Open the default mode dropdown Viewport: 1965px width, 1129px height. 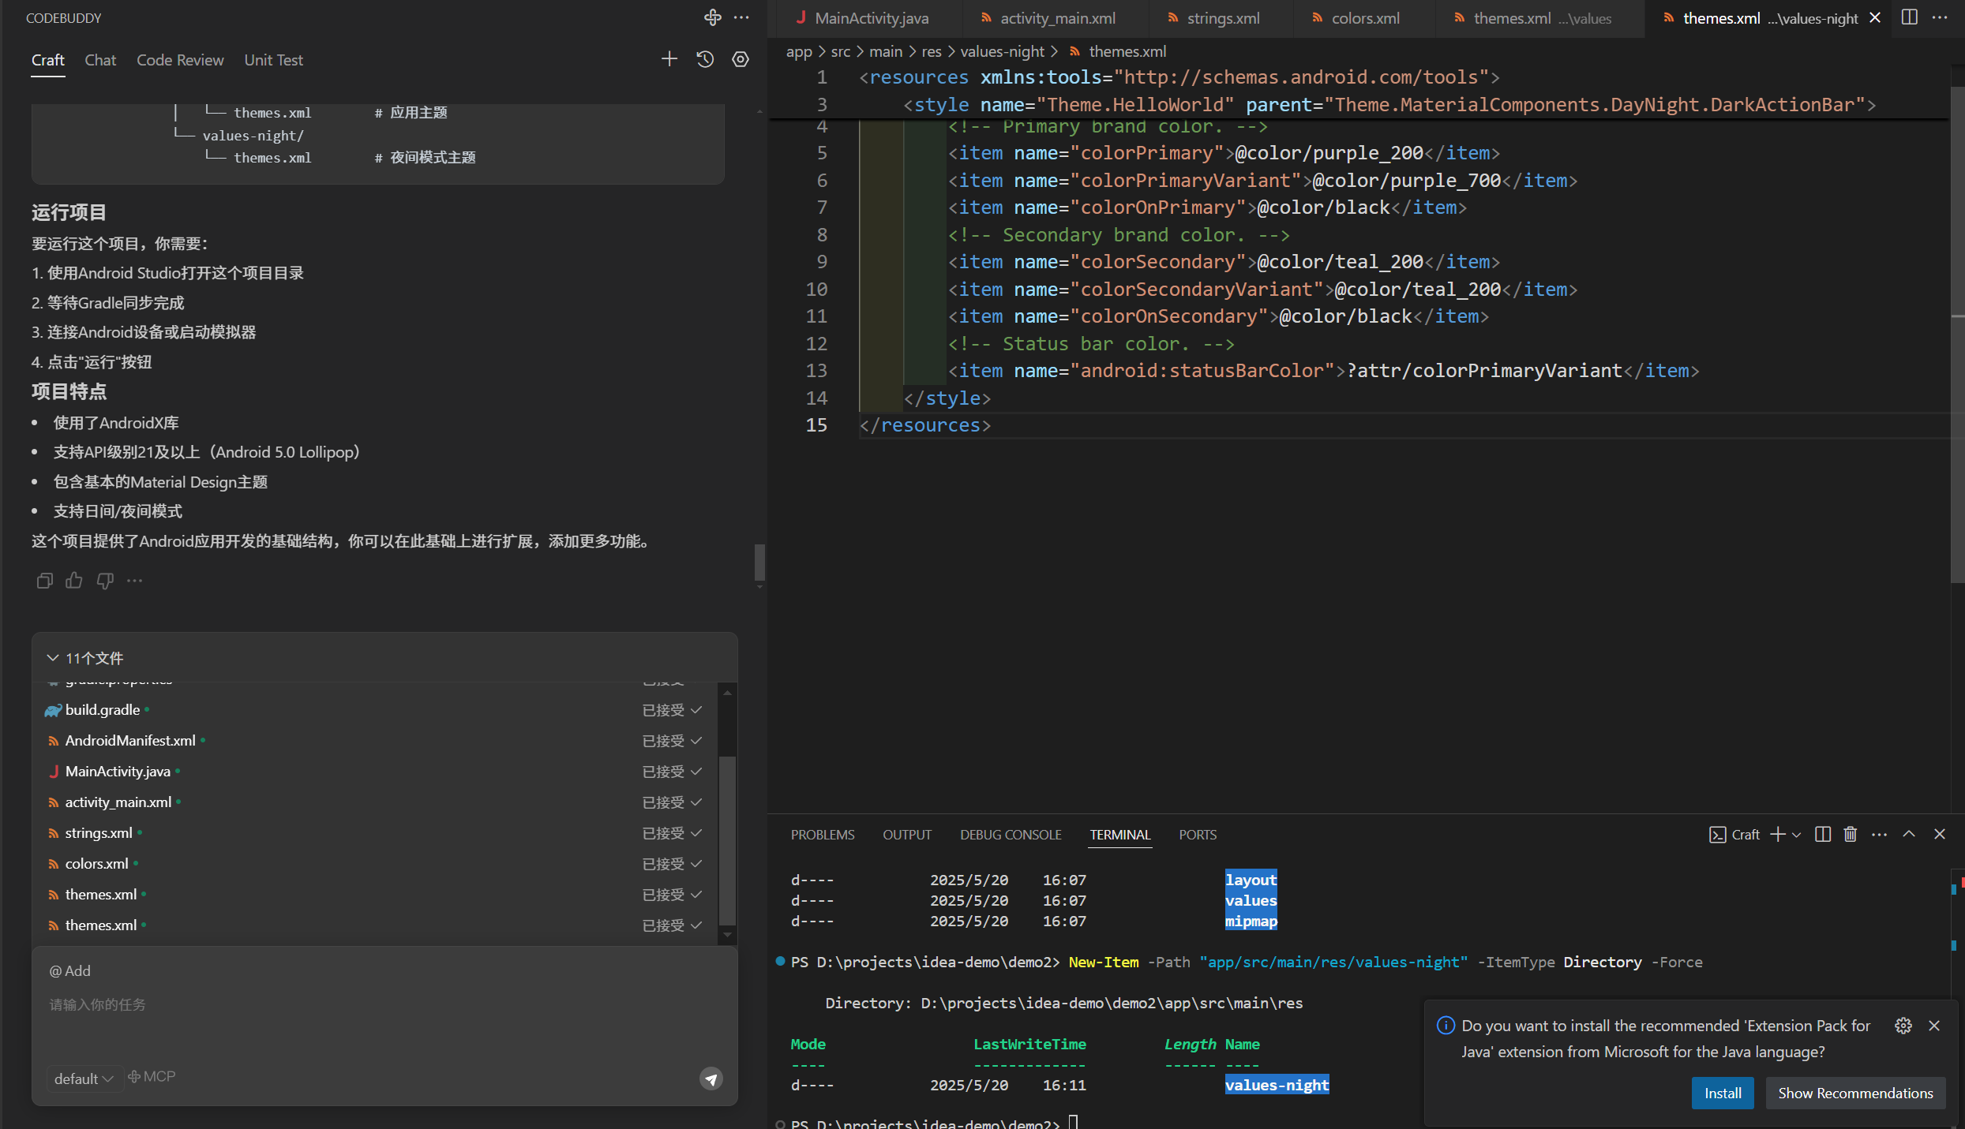[84, 1079]
